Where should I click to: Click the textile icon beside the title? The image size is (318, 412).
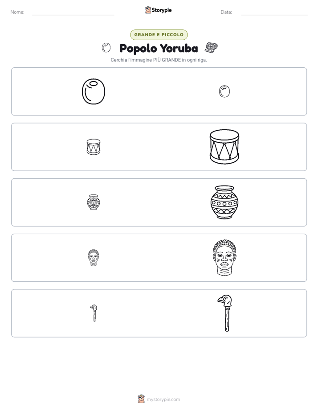click(211, 48)
